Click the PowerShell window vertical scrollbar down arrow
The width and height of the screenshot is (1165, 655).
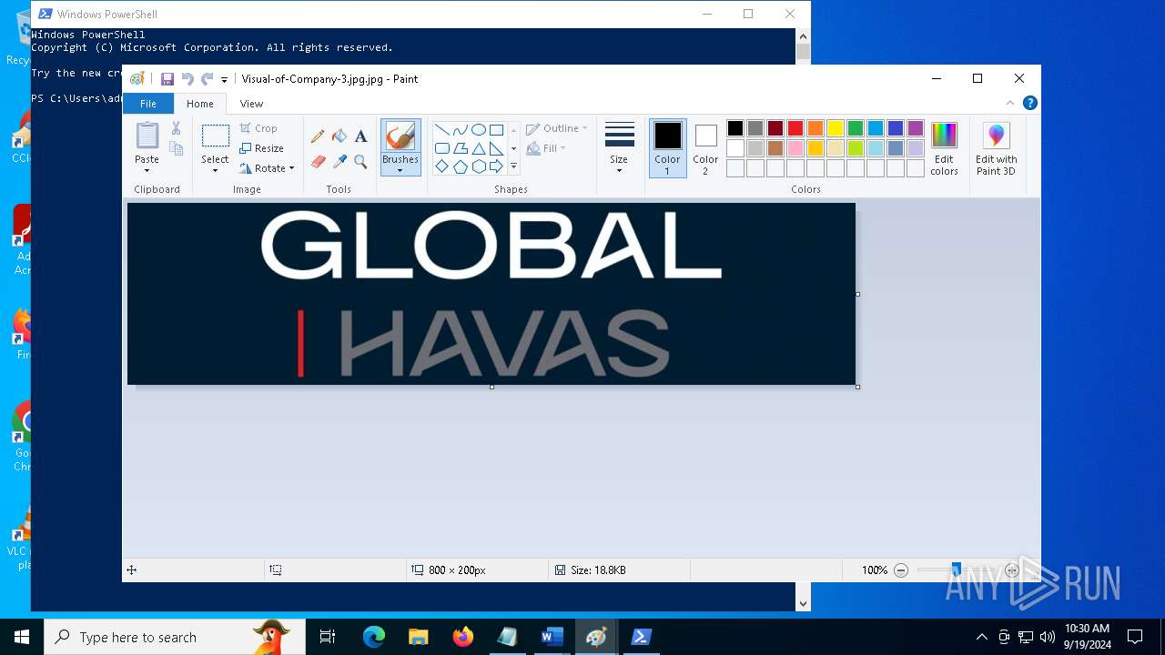coord(803,603)
